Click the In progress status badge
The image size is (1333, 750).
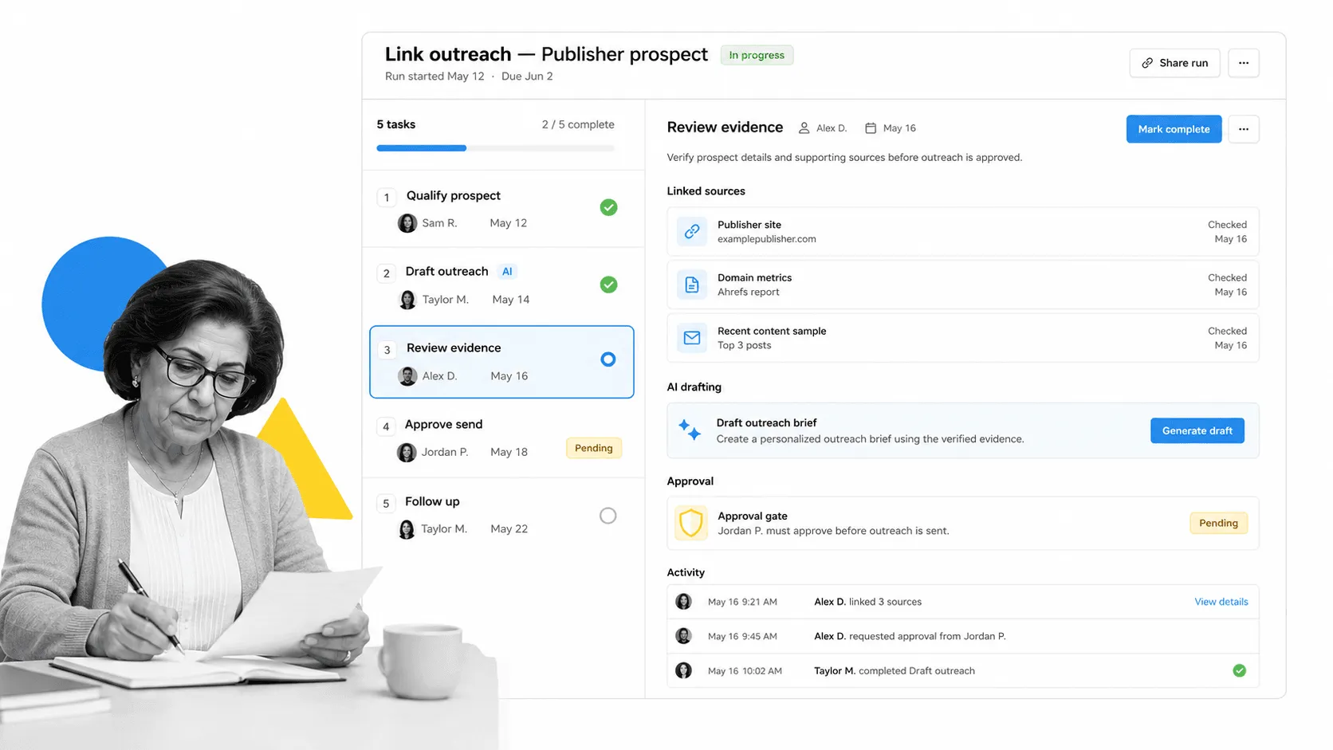(x=757, y=55)
